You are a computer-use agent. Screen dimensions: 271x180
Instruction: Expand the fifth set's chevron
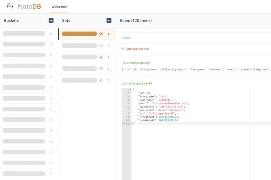pyautogui.click(x=109, y=80)
